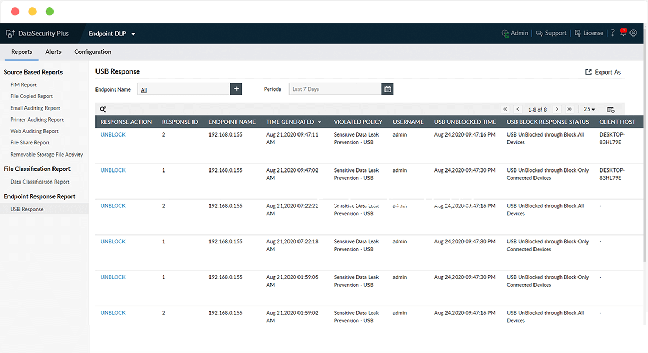Click the CLIENT HOST column header
This screenshot has width=648, height=353.
[617, 122]
